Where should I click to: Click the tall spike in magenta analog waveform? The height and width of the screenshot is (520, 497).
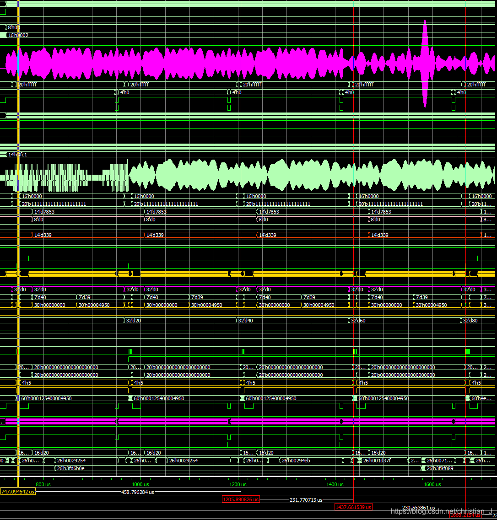pos(425,63)
